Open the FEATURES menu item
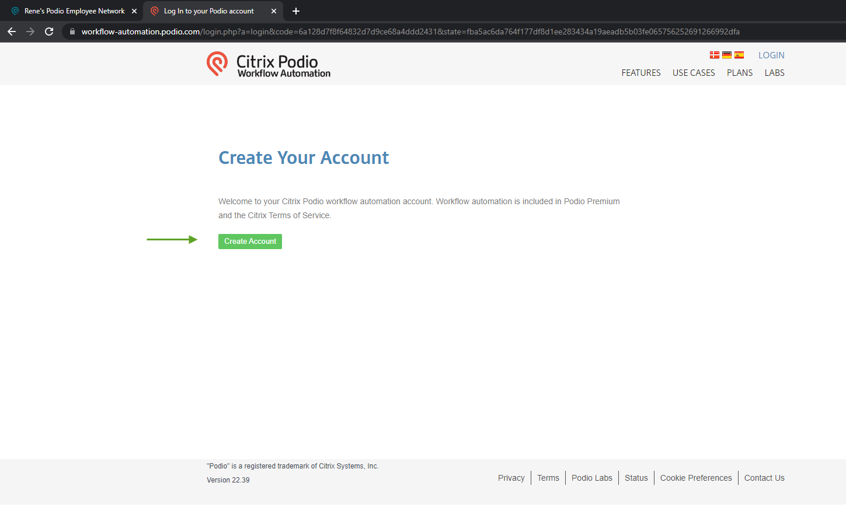This screenshot has height=514, width=846. (641, 73)
